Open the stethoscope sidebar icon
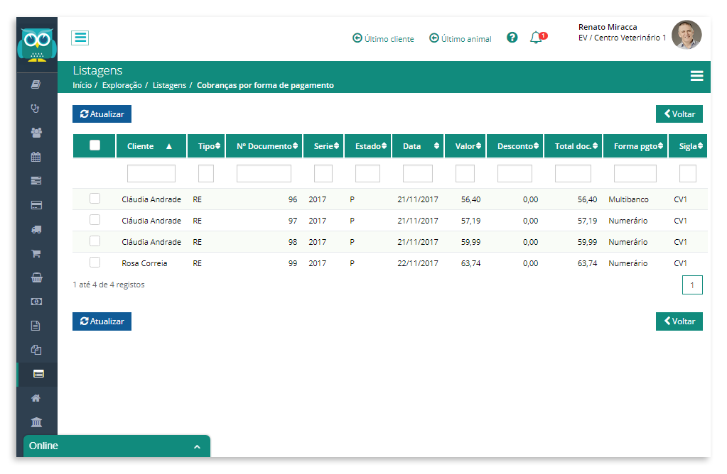 [36, 109]
